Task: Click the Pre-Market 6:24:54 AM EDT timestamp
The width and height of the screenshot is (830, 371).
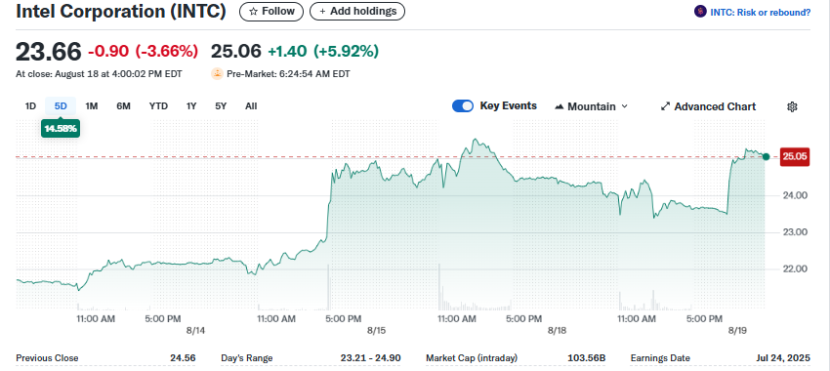Action: [288, 74]
